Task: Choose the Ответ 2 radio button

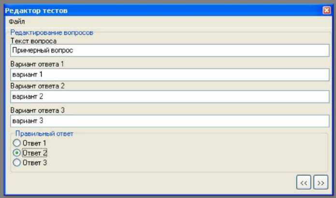Action: coord(17,153)
